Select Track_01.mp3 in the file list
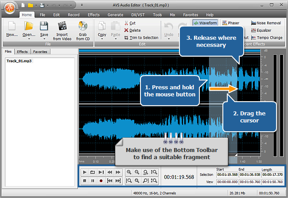The height and width of the screenshot is (198, 288). pos(19,61)
